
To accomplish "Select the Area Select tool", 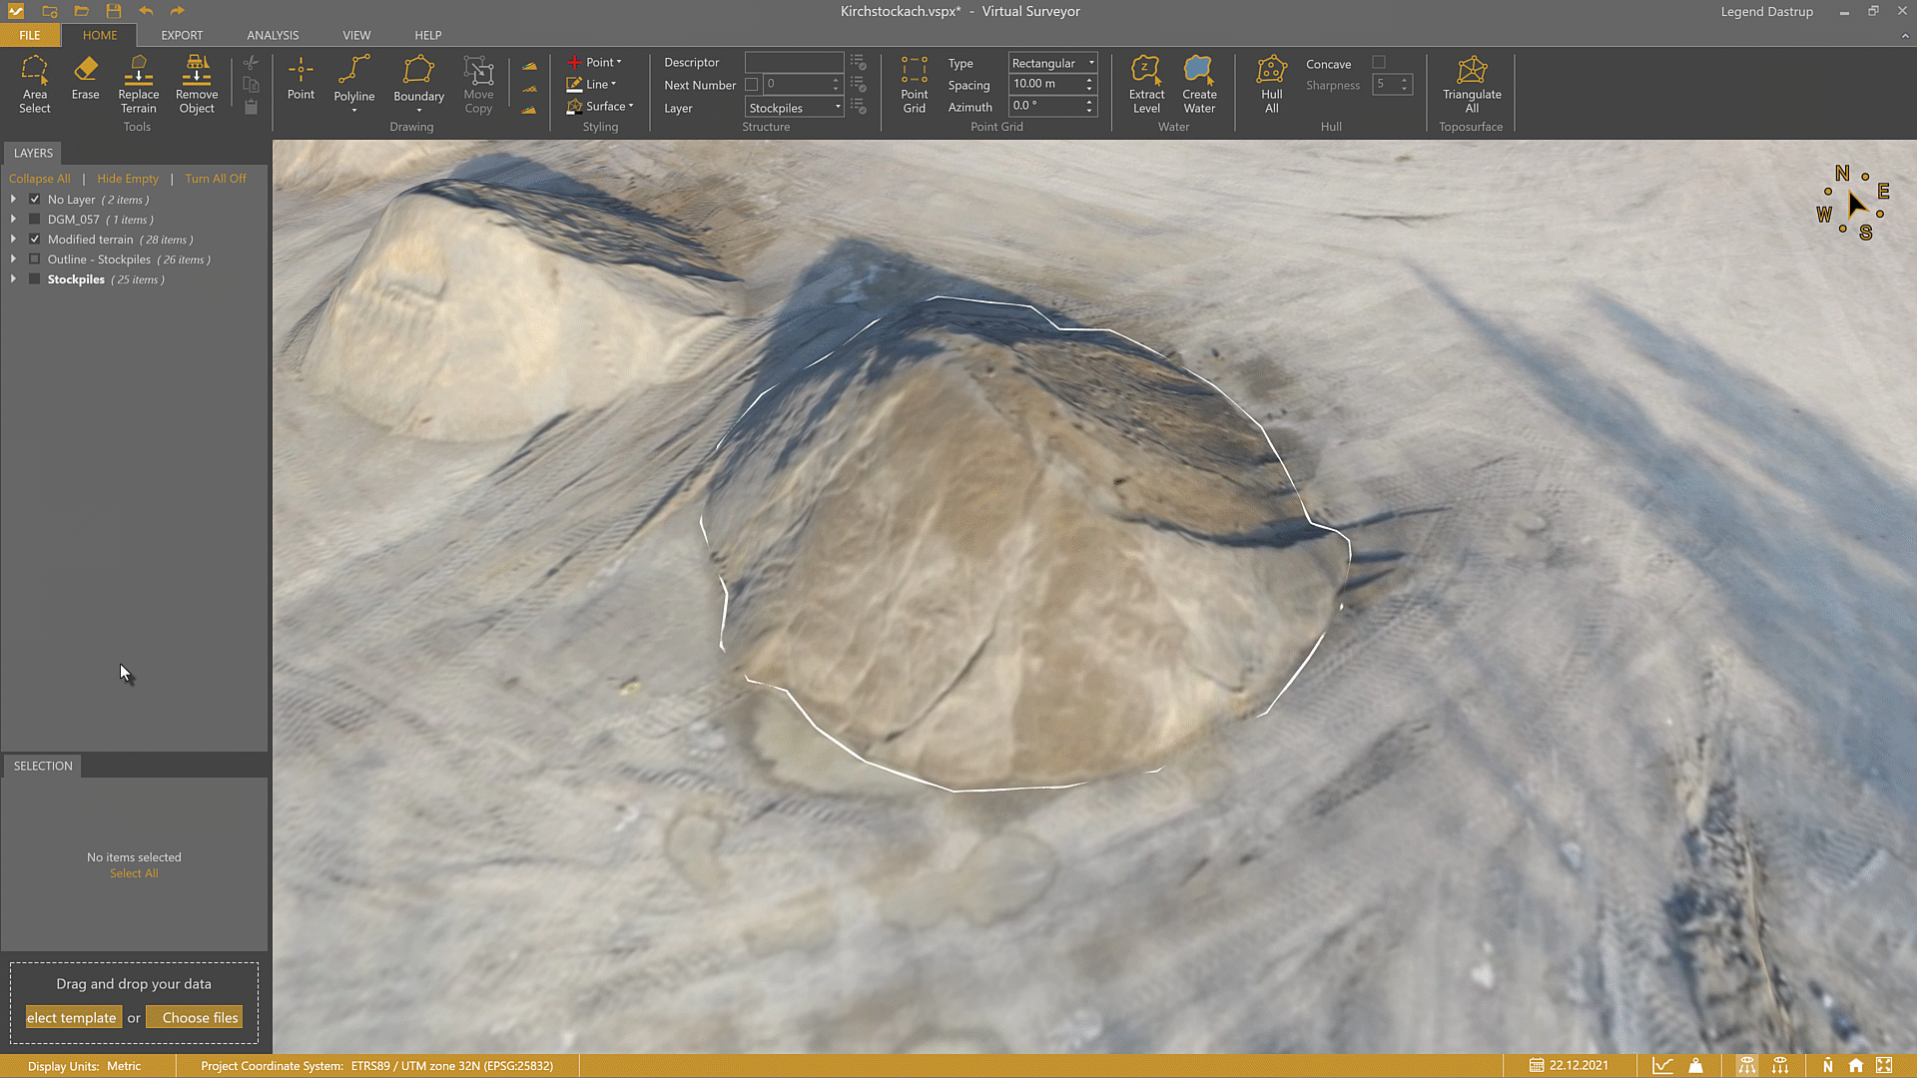I will click(x=35, y=85).
